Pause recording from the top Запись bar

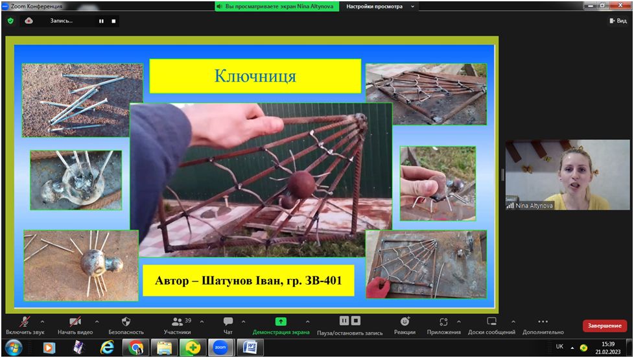coord(101,21)
